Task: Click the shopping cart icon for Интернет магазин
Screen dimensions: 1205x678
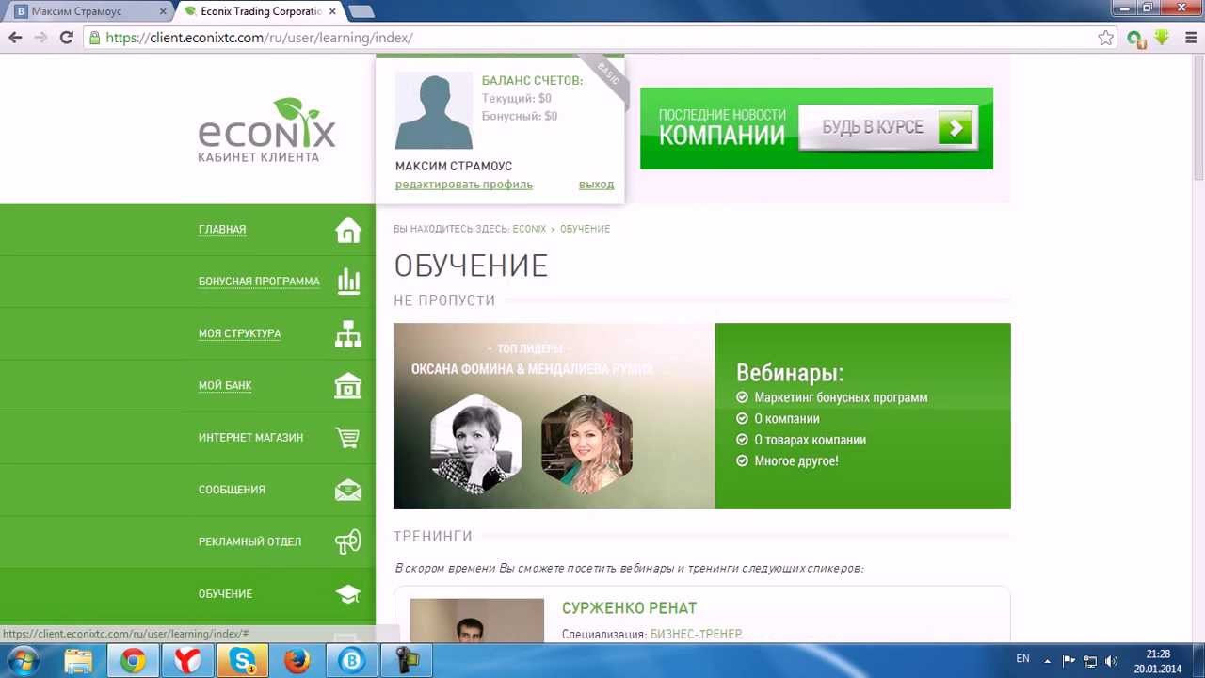Action: 348,438
